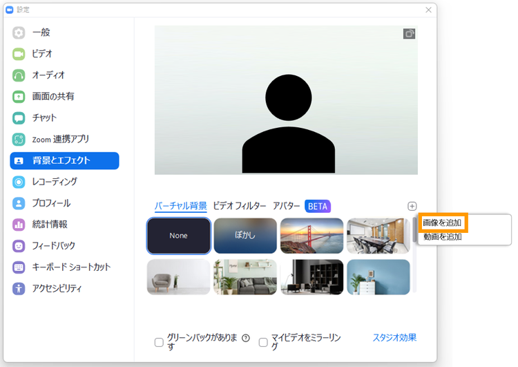Image resolution: width=518 pixels, height=367 pixels.
Task: Select the Zoom 連携アプリ icon
Action: click(x=19, y=139)
